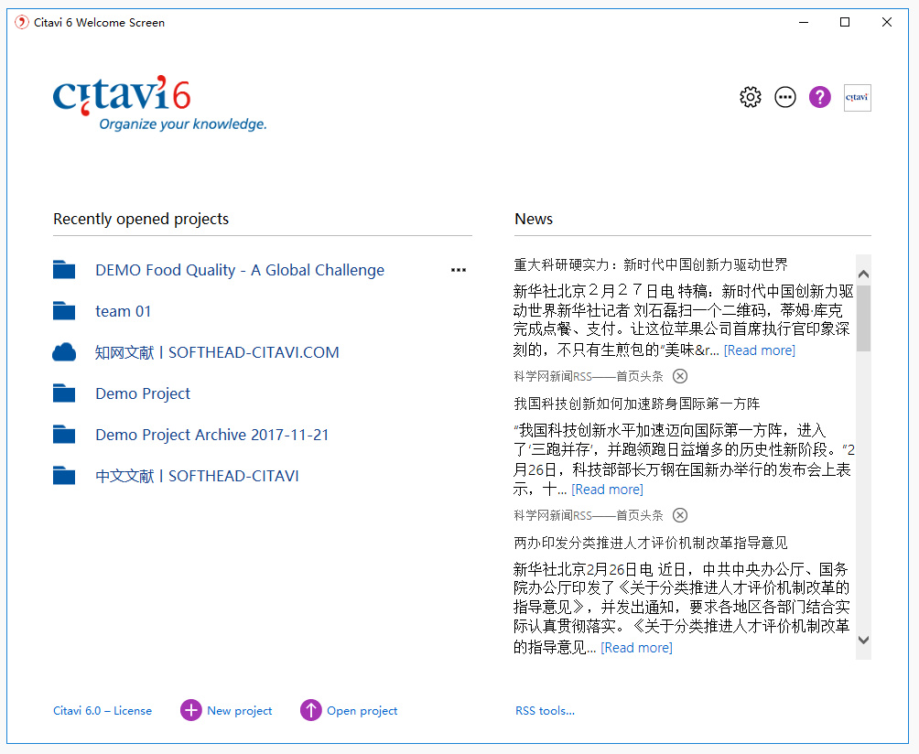Open the settings gear icon
Image resolution: width=919 pixels, height=754 pixels.
click(x=751, y=97)
